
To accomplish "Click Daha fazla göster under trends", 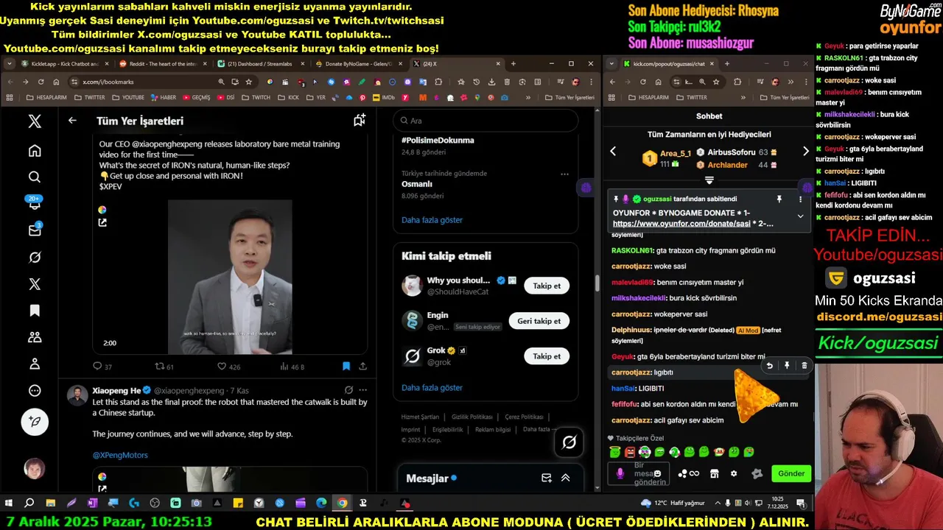I will click(432, 220).
